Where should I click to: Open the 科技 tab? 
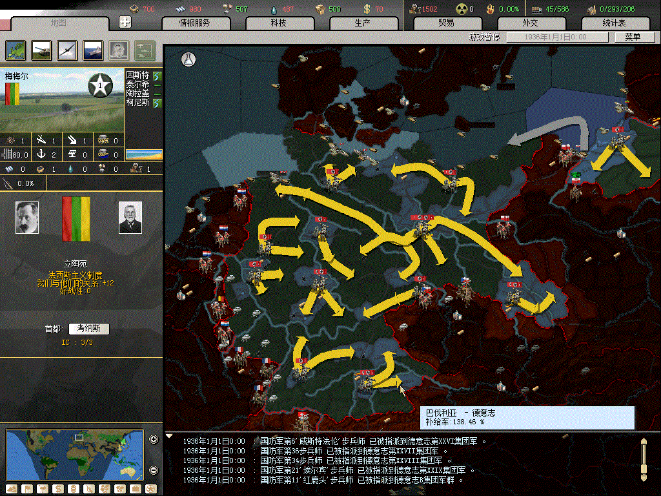pyautogui.click(x=279, y=23)
